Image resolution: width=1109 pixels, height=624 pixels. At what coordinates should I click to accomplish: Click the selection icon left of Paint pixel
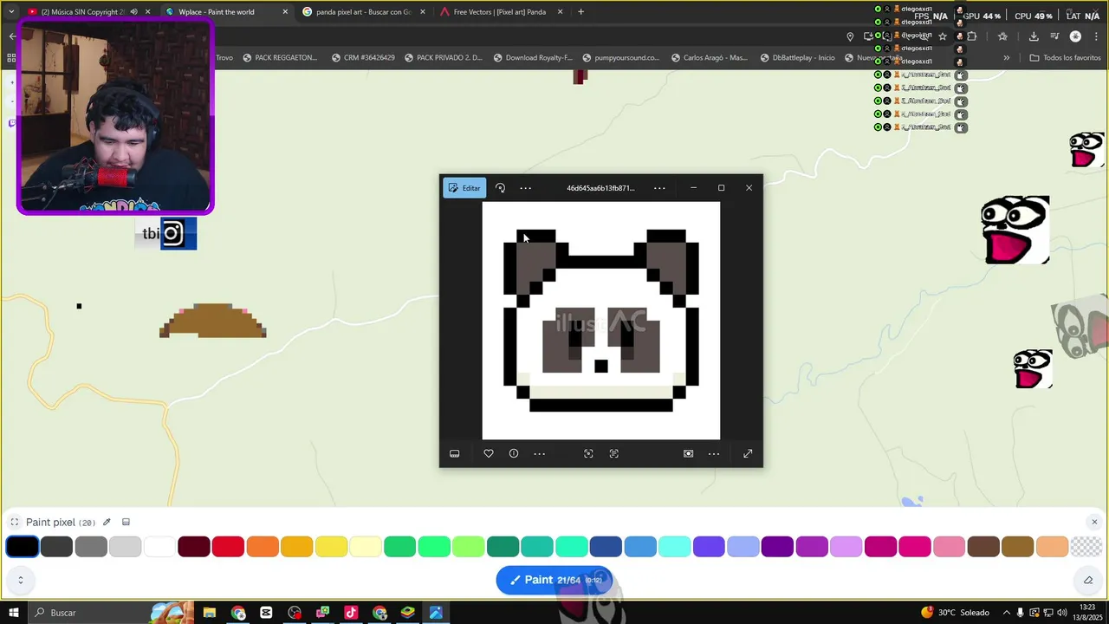click(15, 522)
